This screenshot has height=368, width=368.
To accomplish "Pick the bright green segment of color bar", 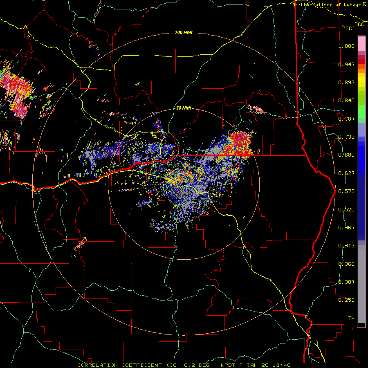I will point(361,112).
